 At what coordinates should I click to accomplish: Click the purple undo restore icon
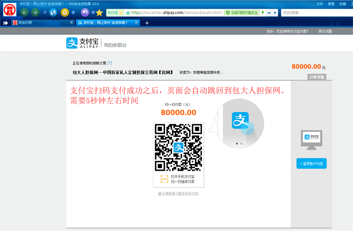pos(85,12)
